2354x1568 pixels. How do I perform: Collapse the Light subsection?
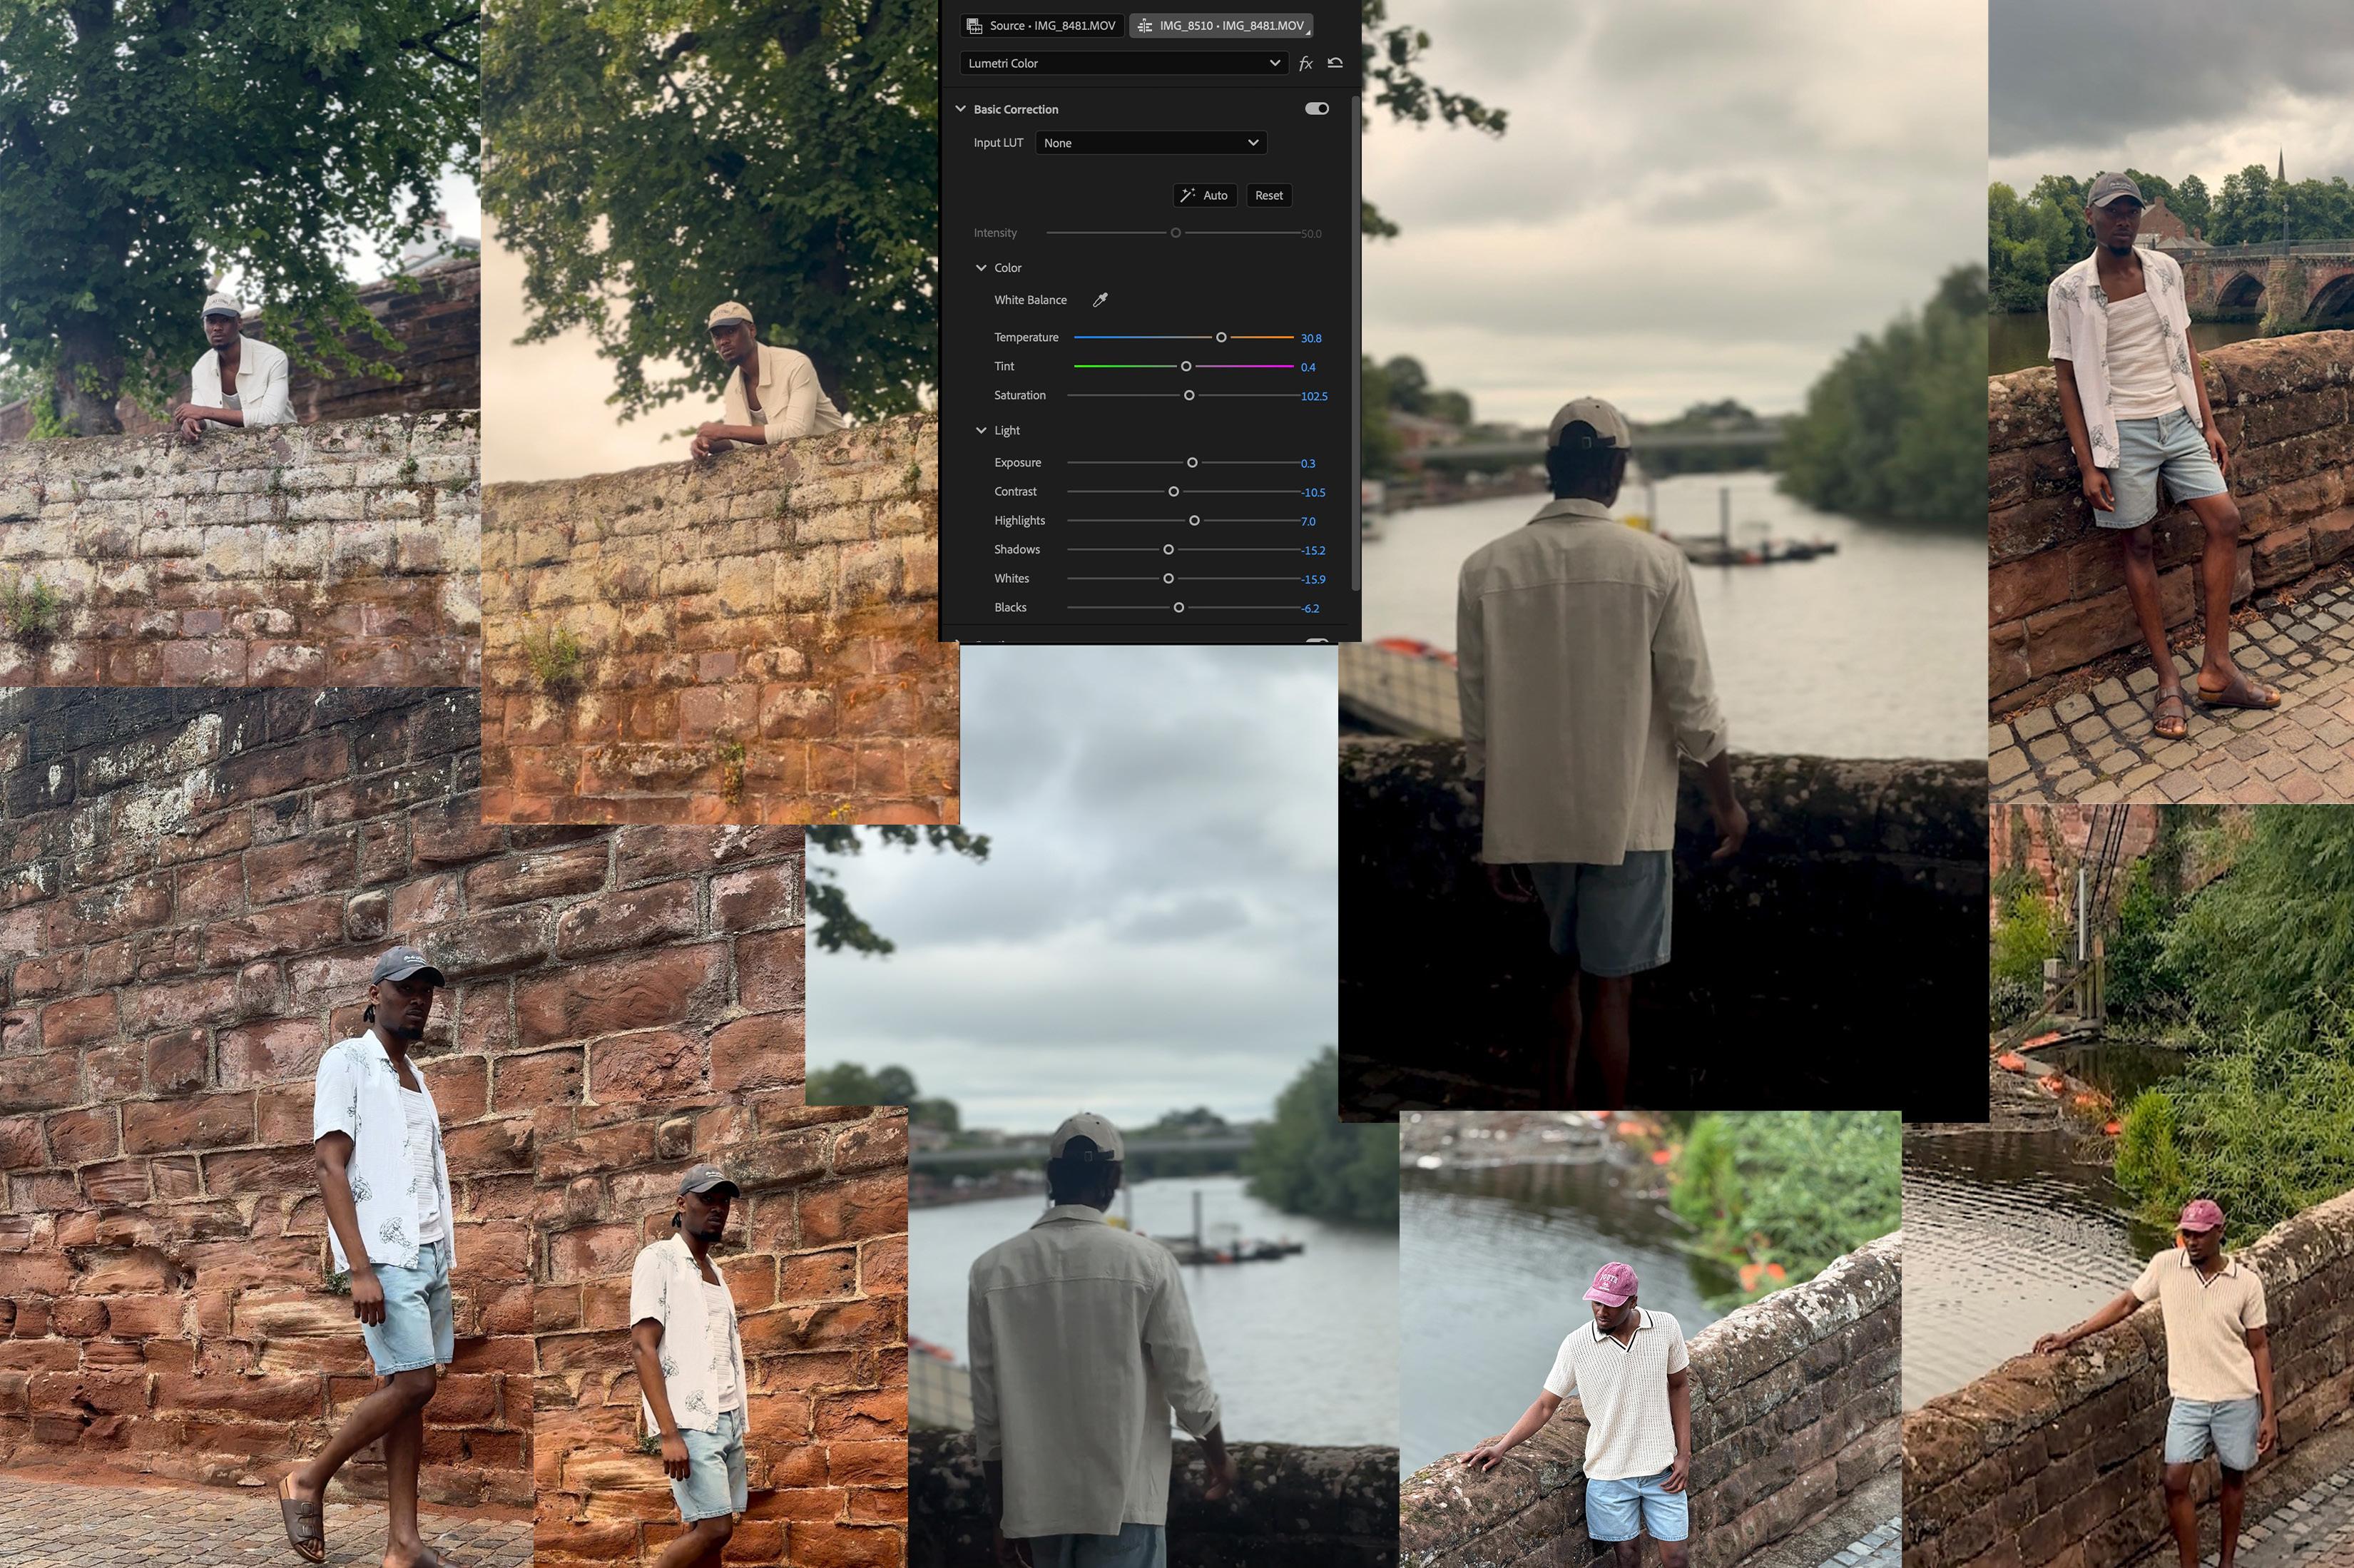coord(981,431)
